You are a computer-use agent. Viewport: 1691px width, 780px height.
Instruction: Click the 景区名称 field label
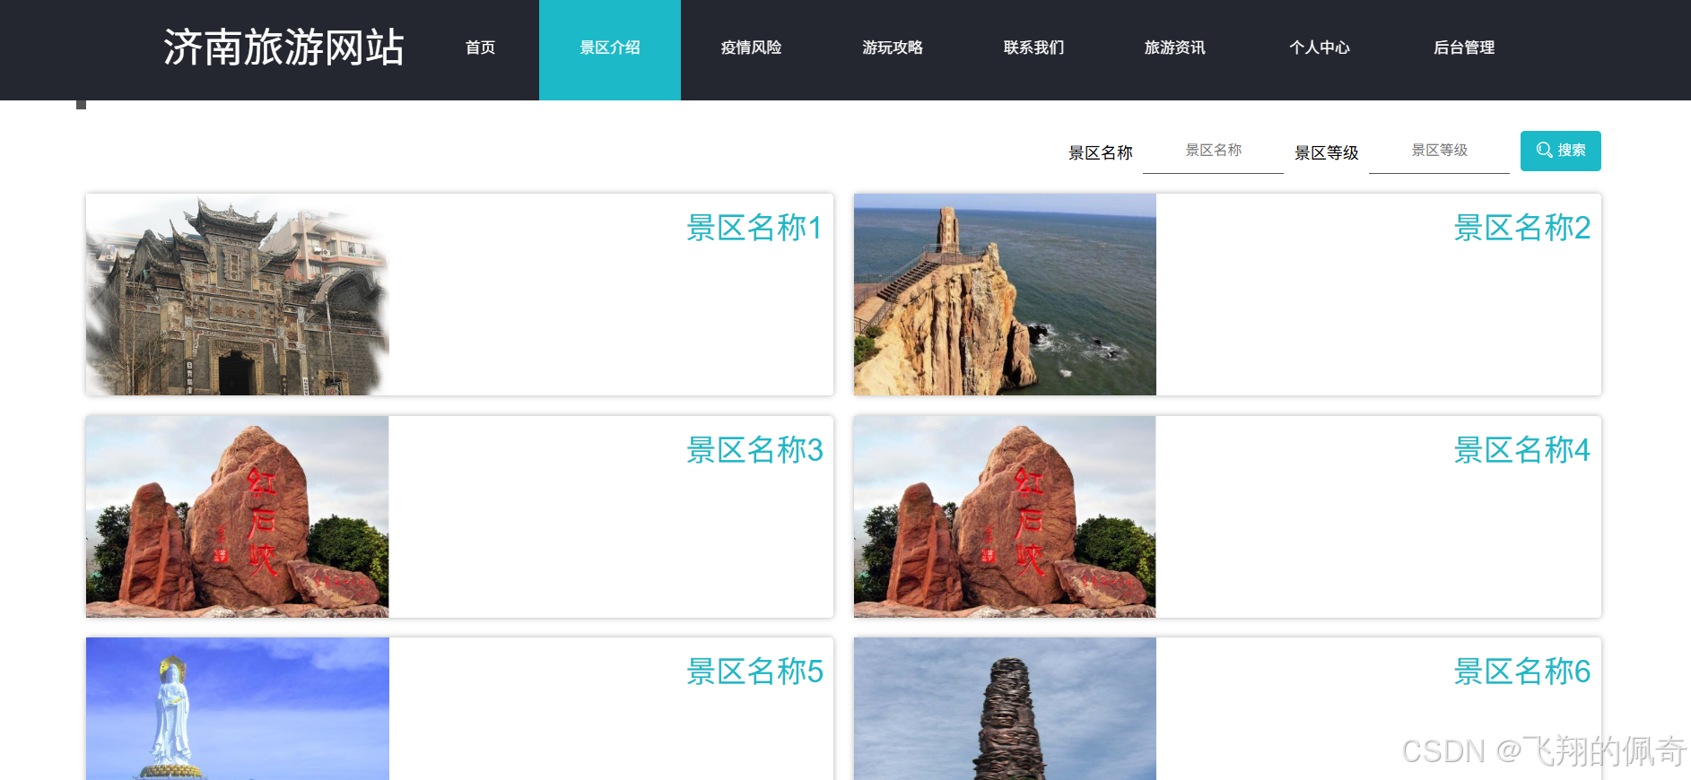tap(1101, 153)
